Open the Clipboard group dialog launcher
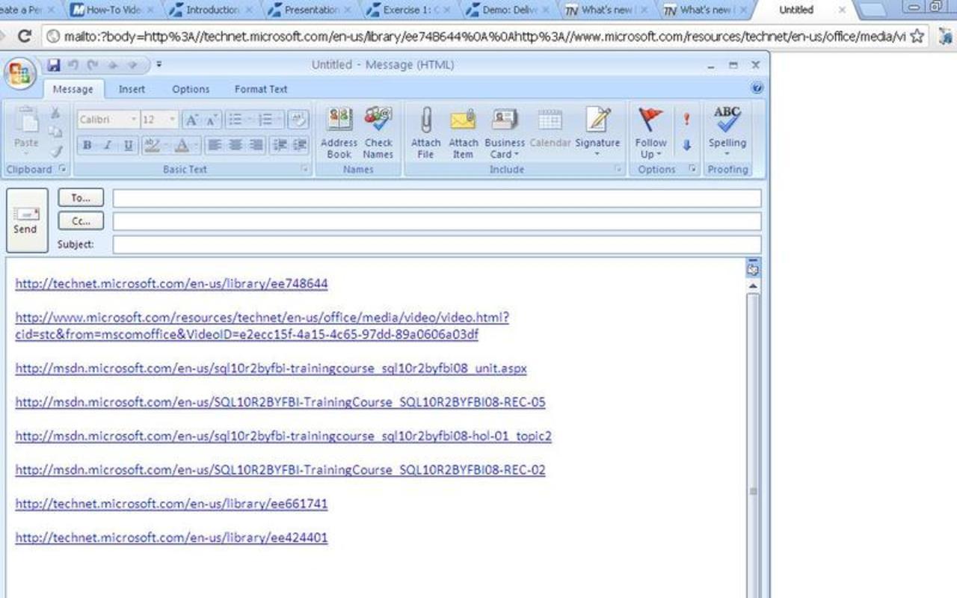Image resolution: width=957 pixels, height=598 pixels. coord(63,170)
